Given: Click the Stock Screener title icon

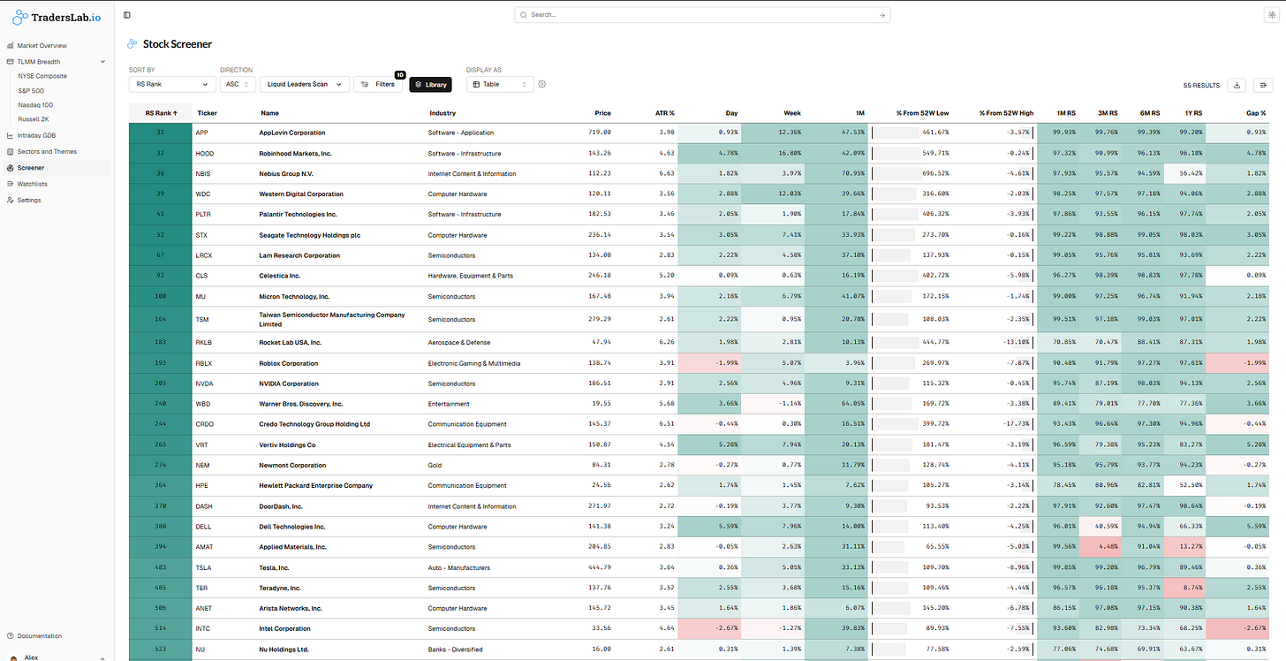Looking at the screenshot, I should pos(132,43).
